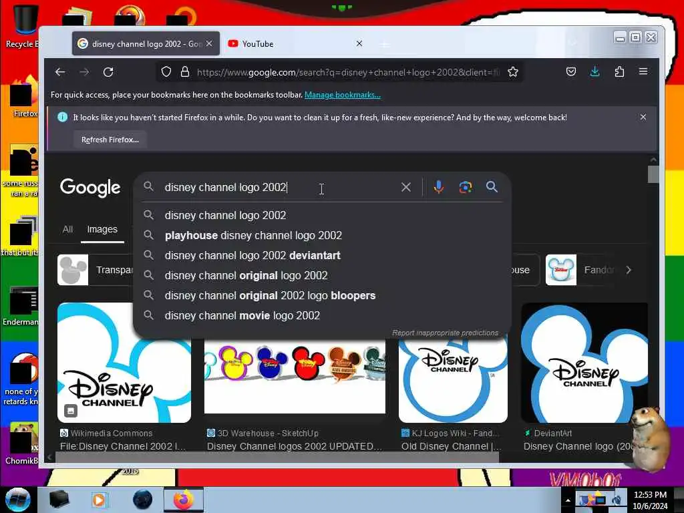Screen dimensions: 684x513
Task: Choose suggestion disney channel original logo 2002
Action: 322,276
